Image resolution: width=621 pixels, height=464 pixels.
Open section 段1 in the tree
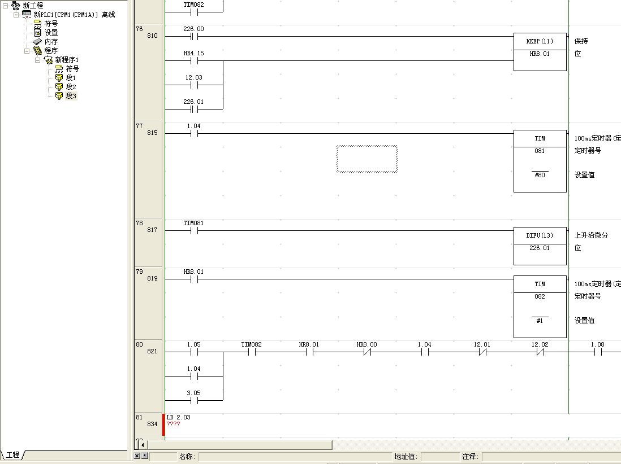coord(70,78)
